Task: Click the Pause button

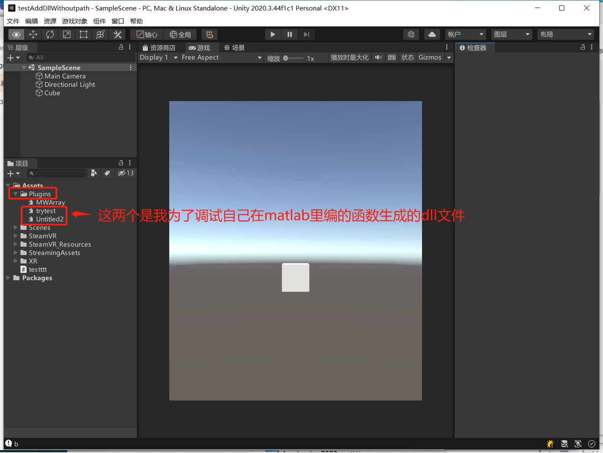Action: point(289,34)
